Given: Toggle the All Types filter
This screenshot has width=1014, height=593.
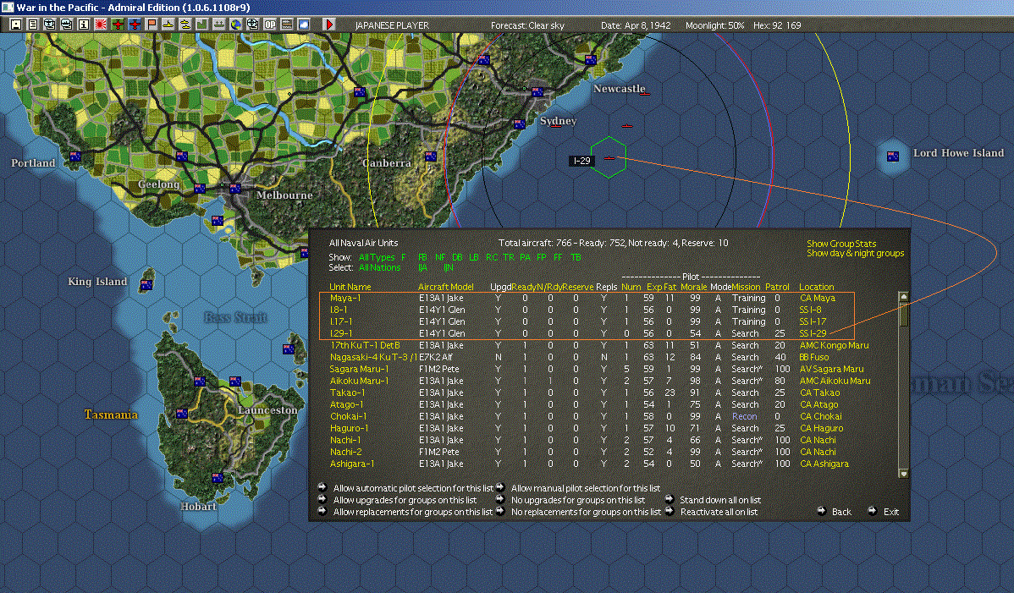Looking at the screenshot, I should [x=377, y=257].
